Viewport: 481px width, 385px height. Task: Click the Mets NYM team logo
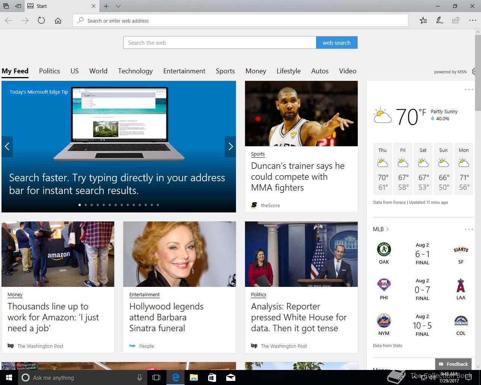coord(384,321)
